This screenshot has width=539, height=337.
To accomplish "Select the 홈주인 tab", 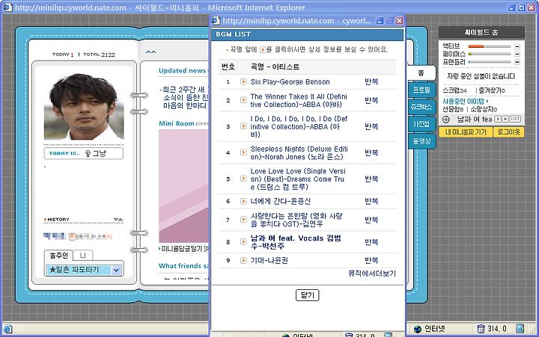I will 58,256.
